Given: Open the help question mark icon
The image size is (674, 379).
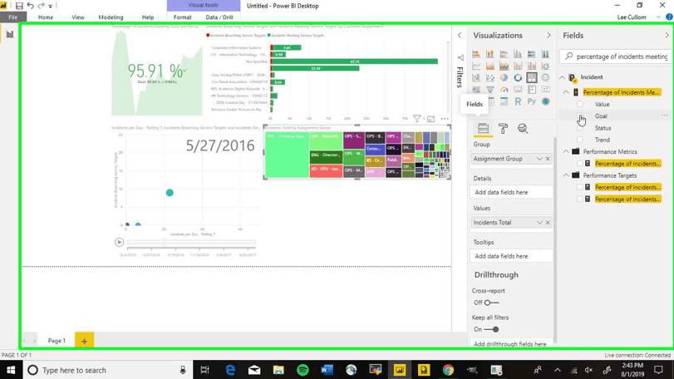Looking at the screenshot, I should [x=669, y=17].
